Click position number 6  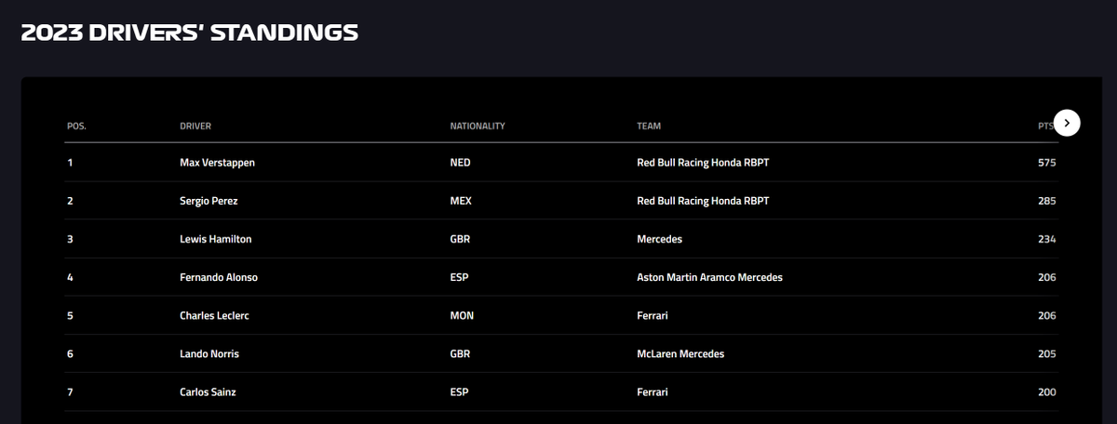[x=70, y=353]
